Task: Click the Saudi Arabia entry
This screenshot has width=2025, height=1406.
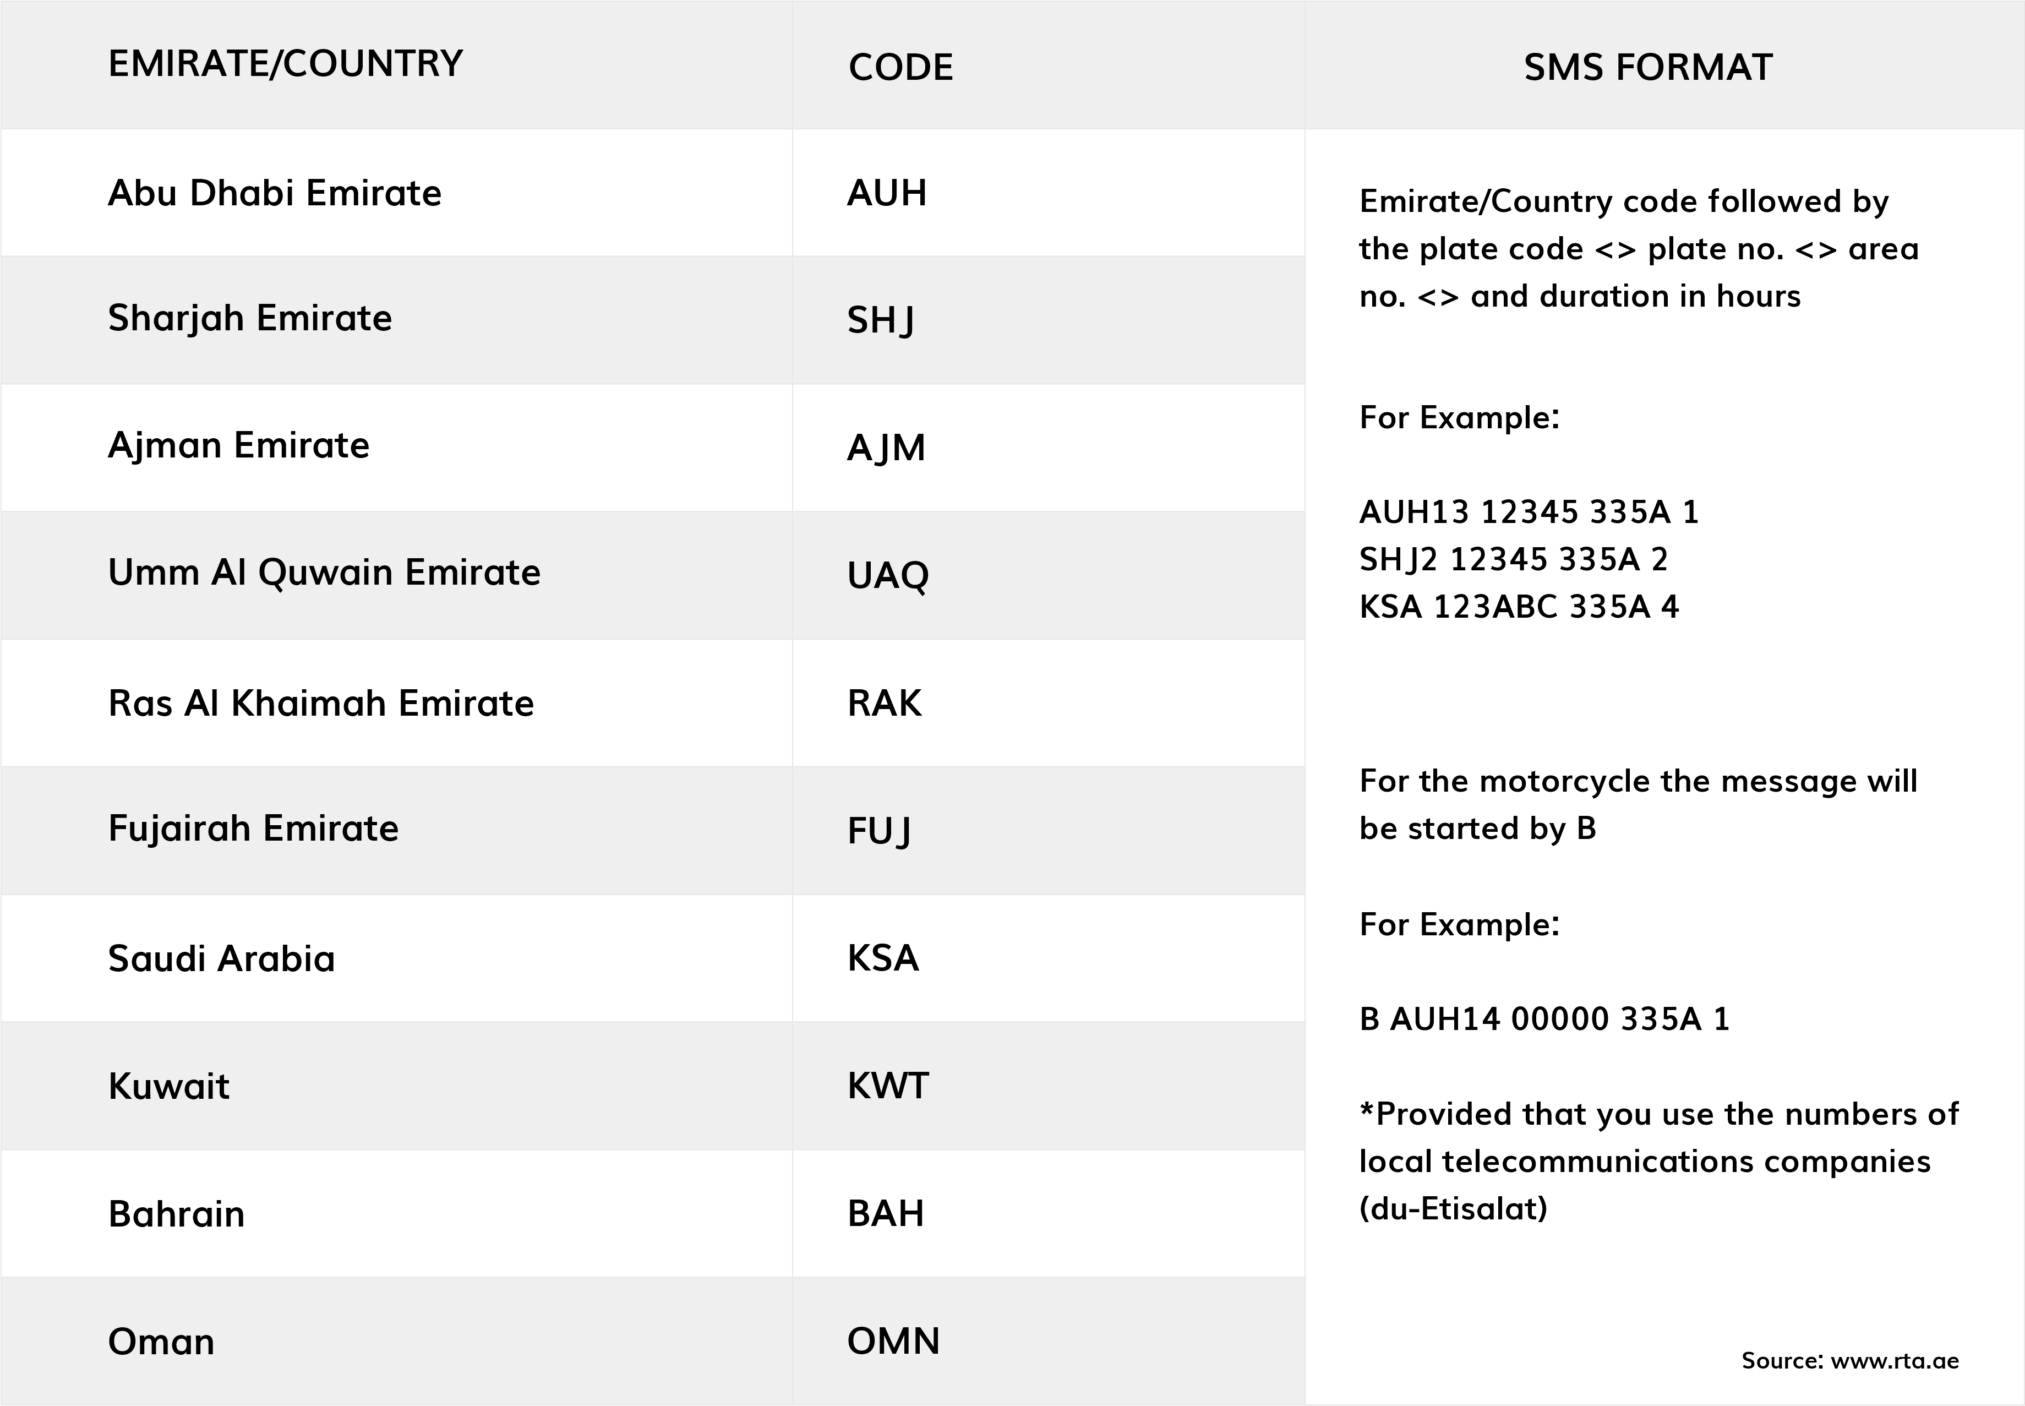Action: click(221, 958)
